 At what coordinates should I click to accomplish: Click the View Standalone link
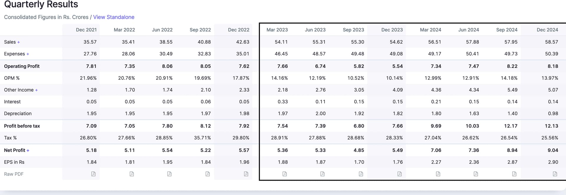[114, 17]
